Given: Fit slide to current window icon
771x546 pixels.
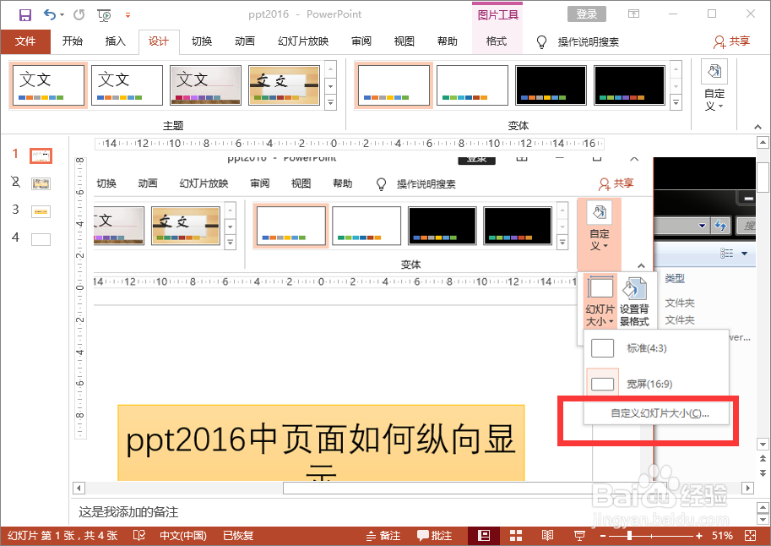Looking at the screenshot, I should click(x=751, y=536).
